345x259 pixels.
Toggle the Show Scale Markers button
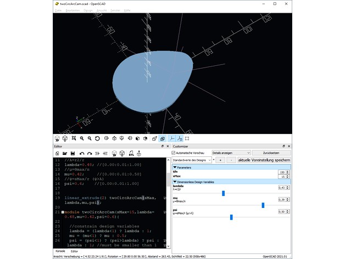[180, 138]
